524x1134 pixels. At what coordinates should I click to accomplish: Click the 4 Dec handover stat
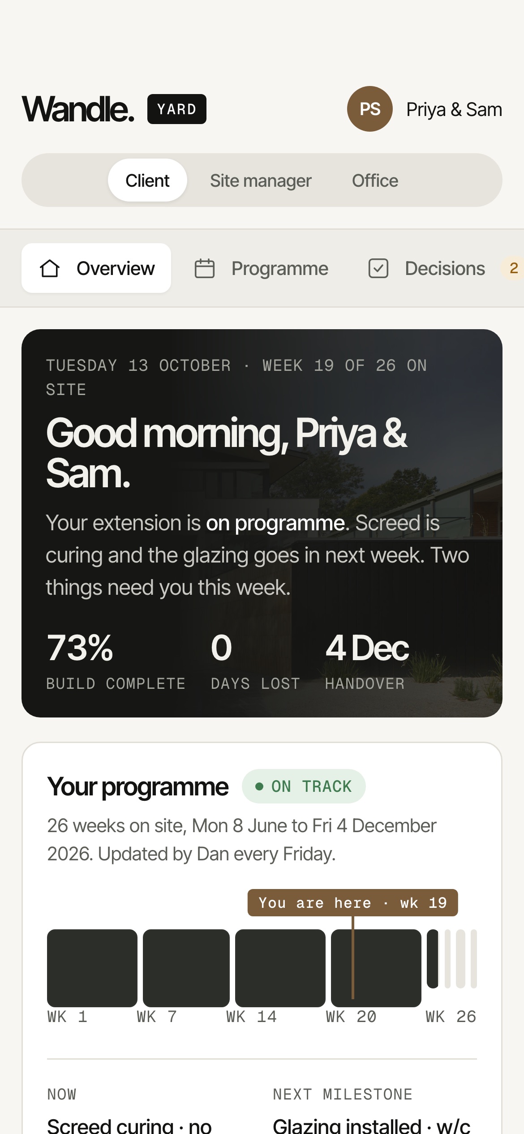tap(367, 661)
